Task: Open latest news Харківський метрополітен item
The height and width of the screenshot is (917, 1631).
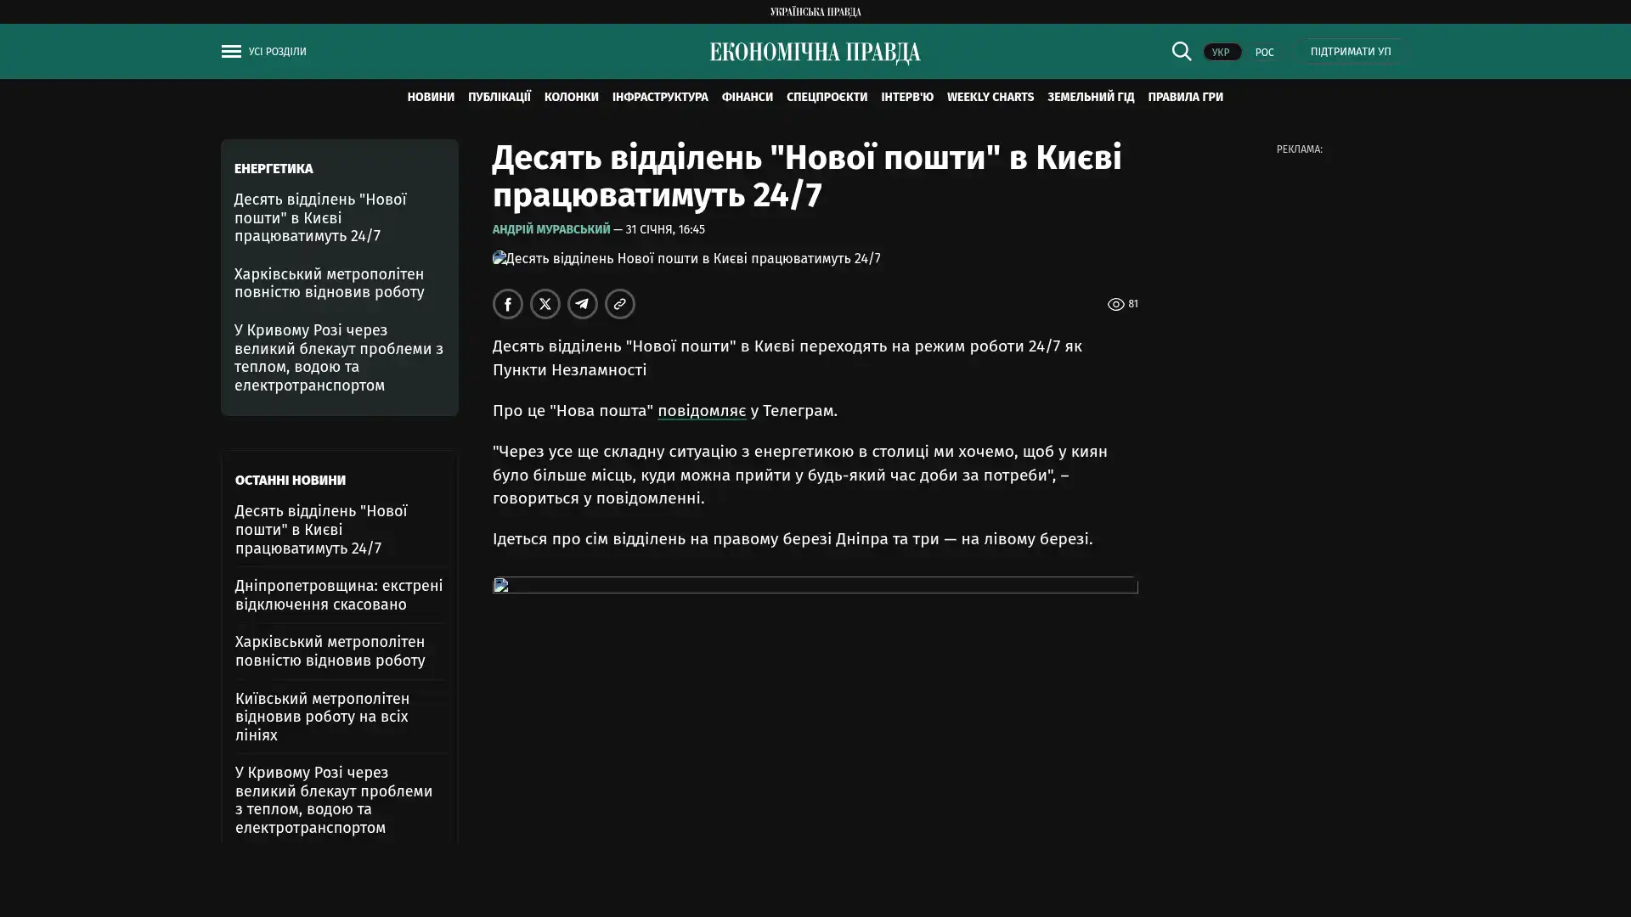Action: (x=330, y=651)
